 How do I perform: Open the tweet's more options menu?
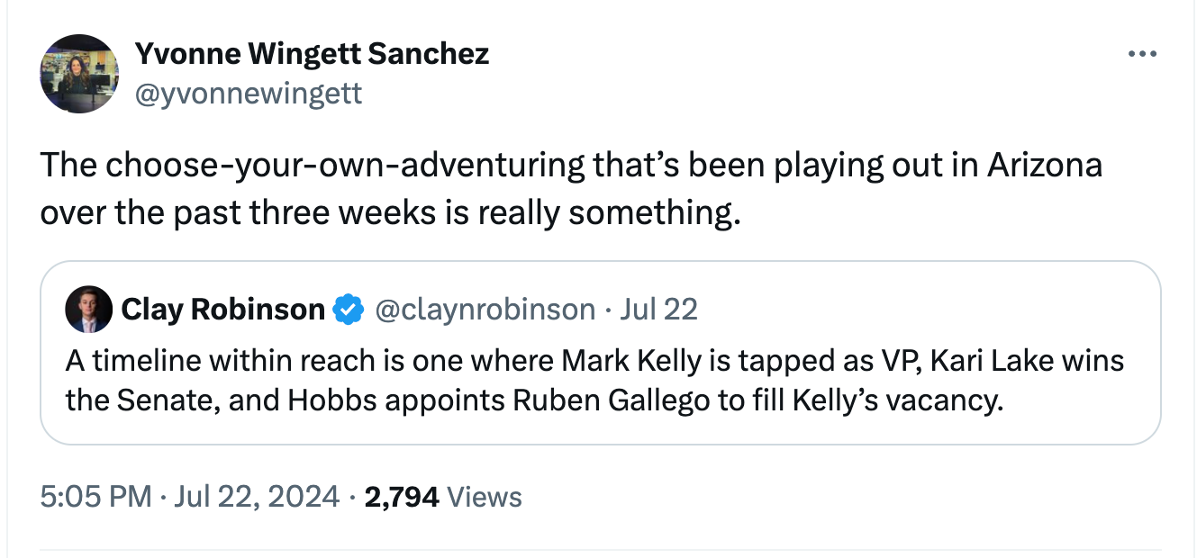click(1141, 55)
